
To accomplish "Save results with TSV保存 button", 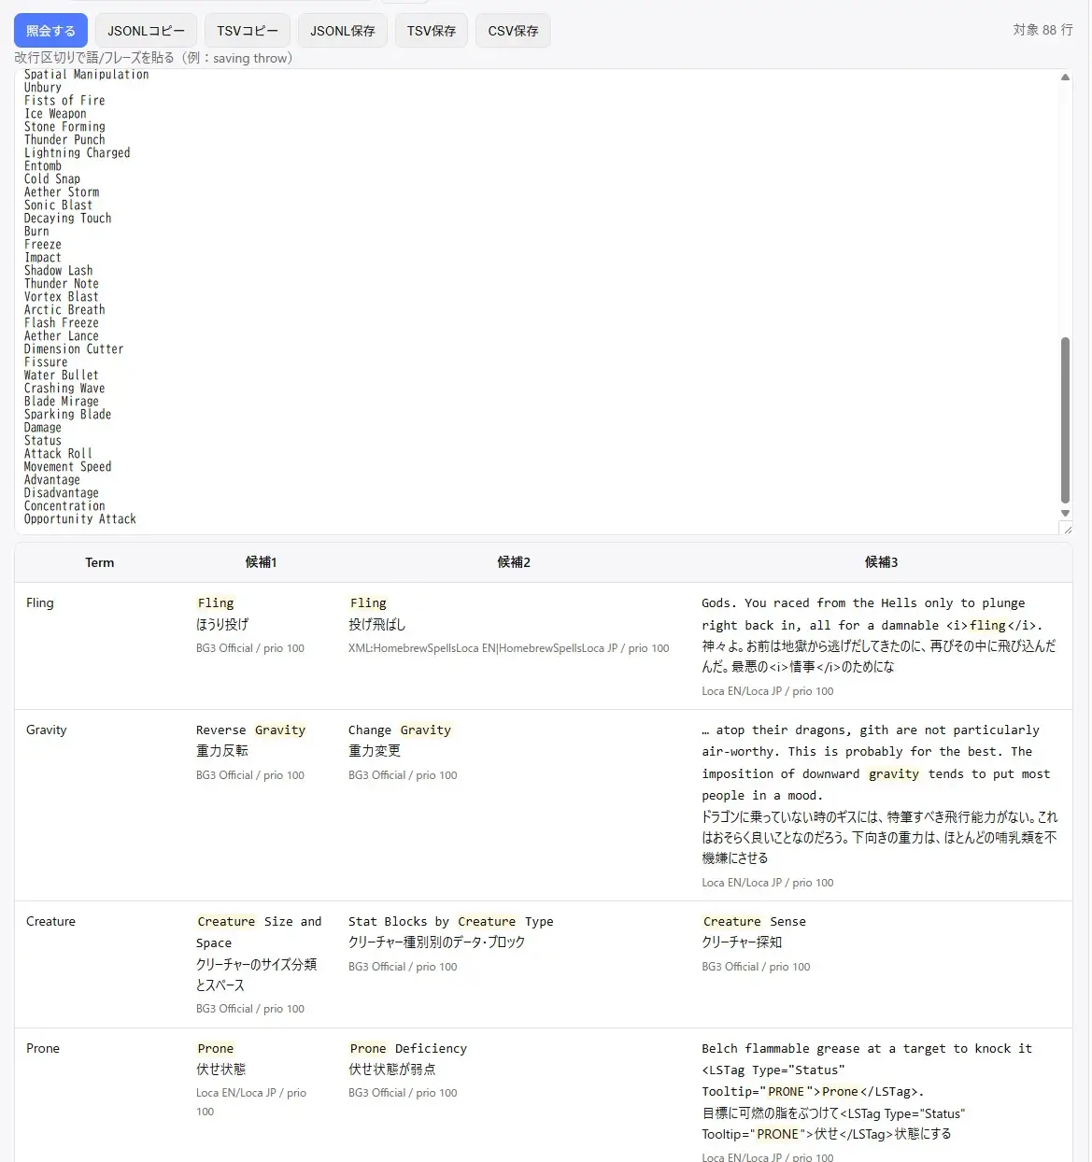I will click(x=432, y=31).
